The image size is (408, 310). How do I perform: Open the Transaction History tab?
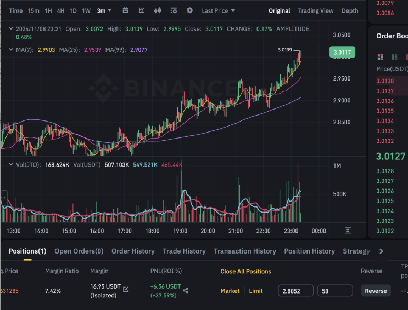tap(245, 251)
